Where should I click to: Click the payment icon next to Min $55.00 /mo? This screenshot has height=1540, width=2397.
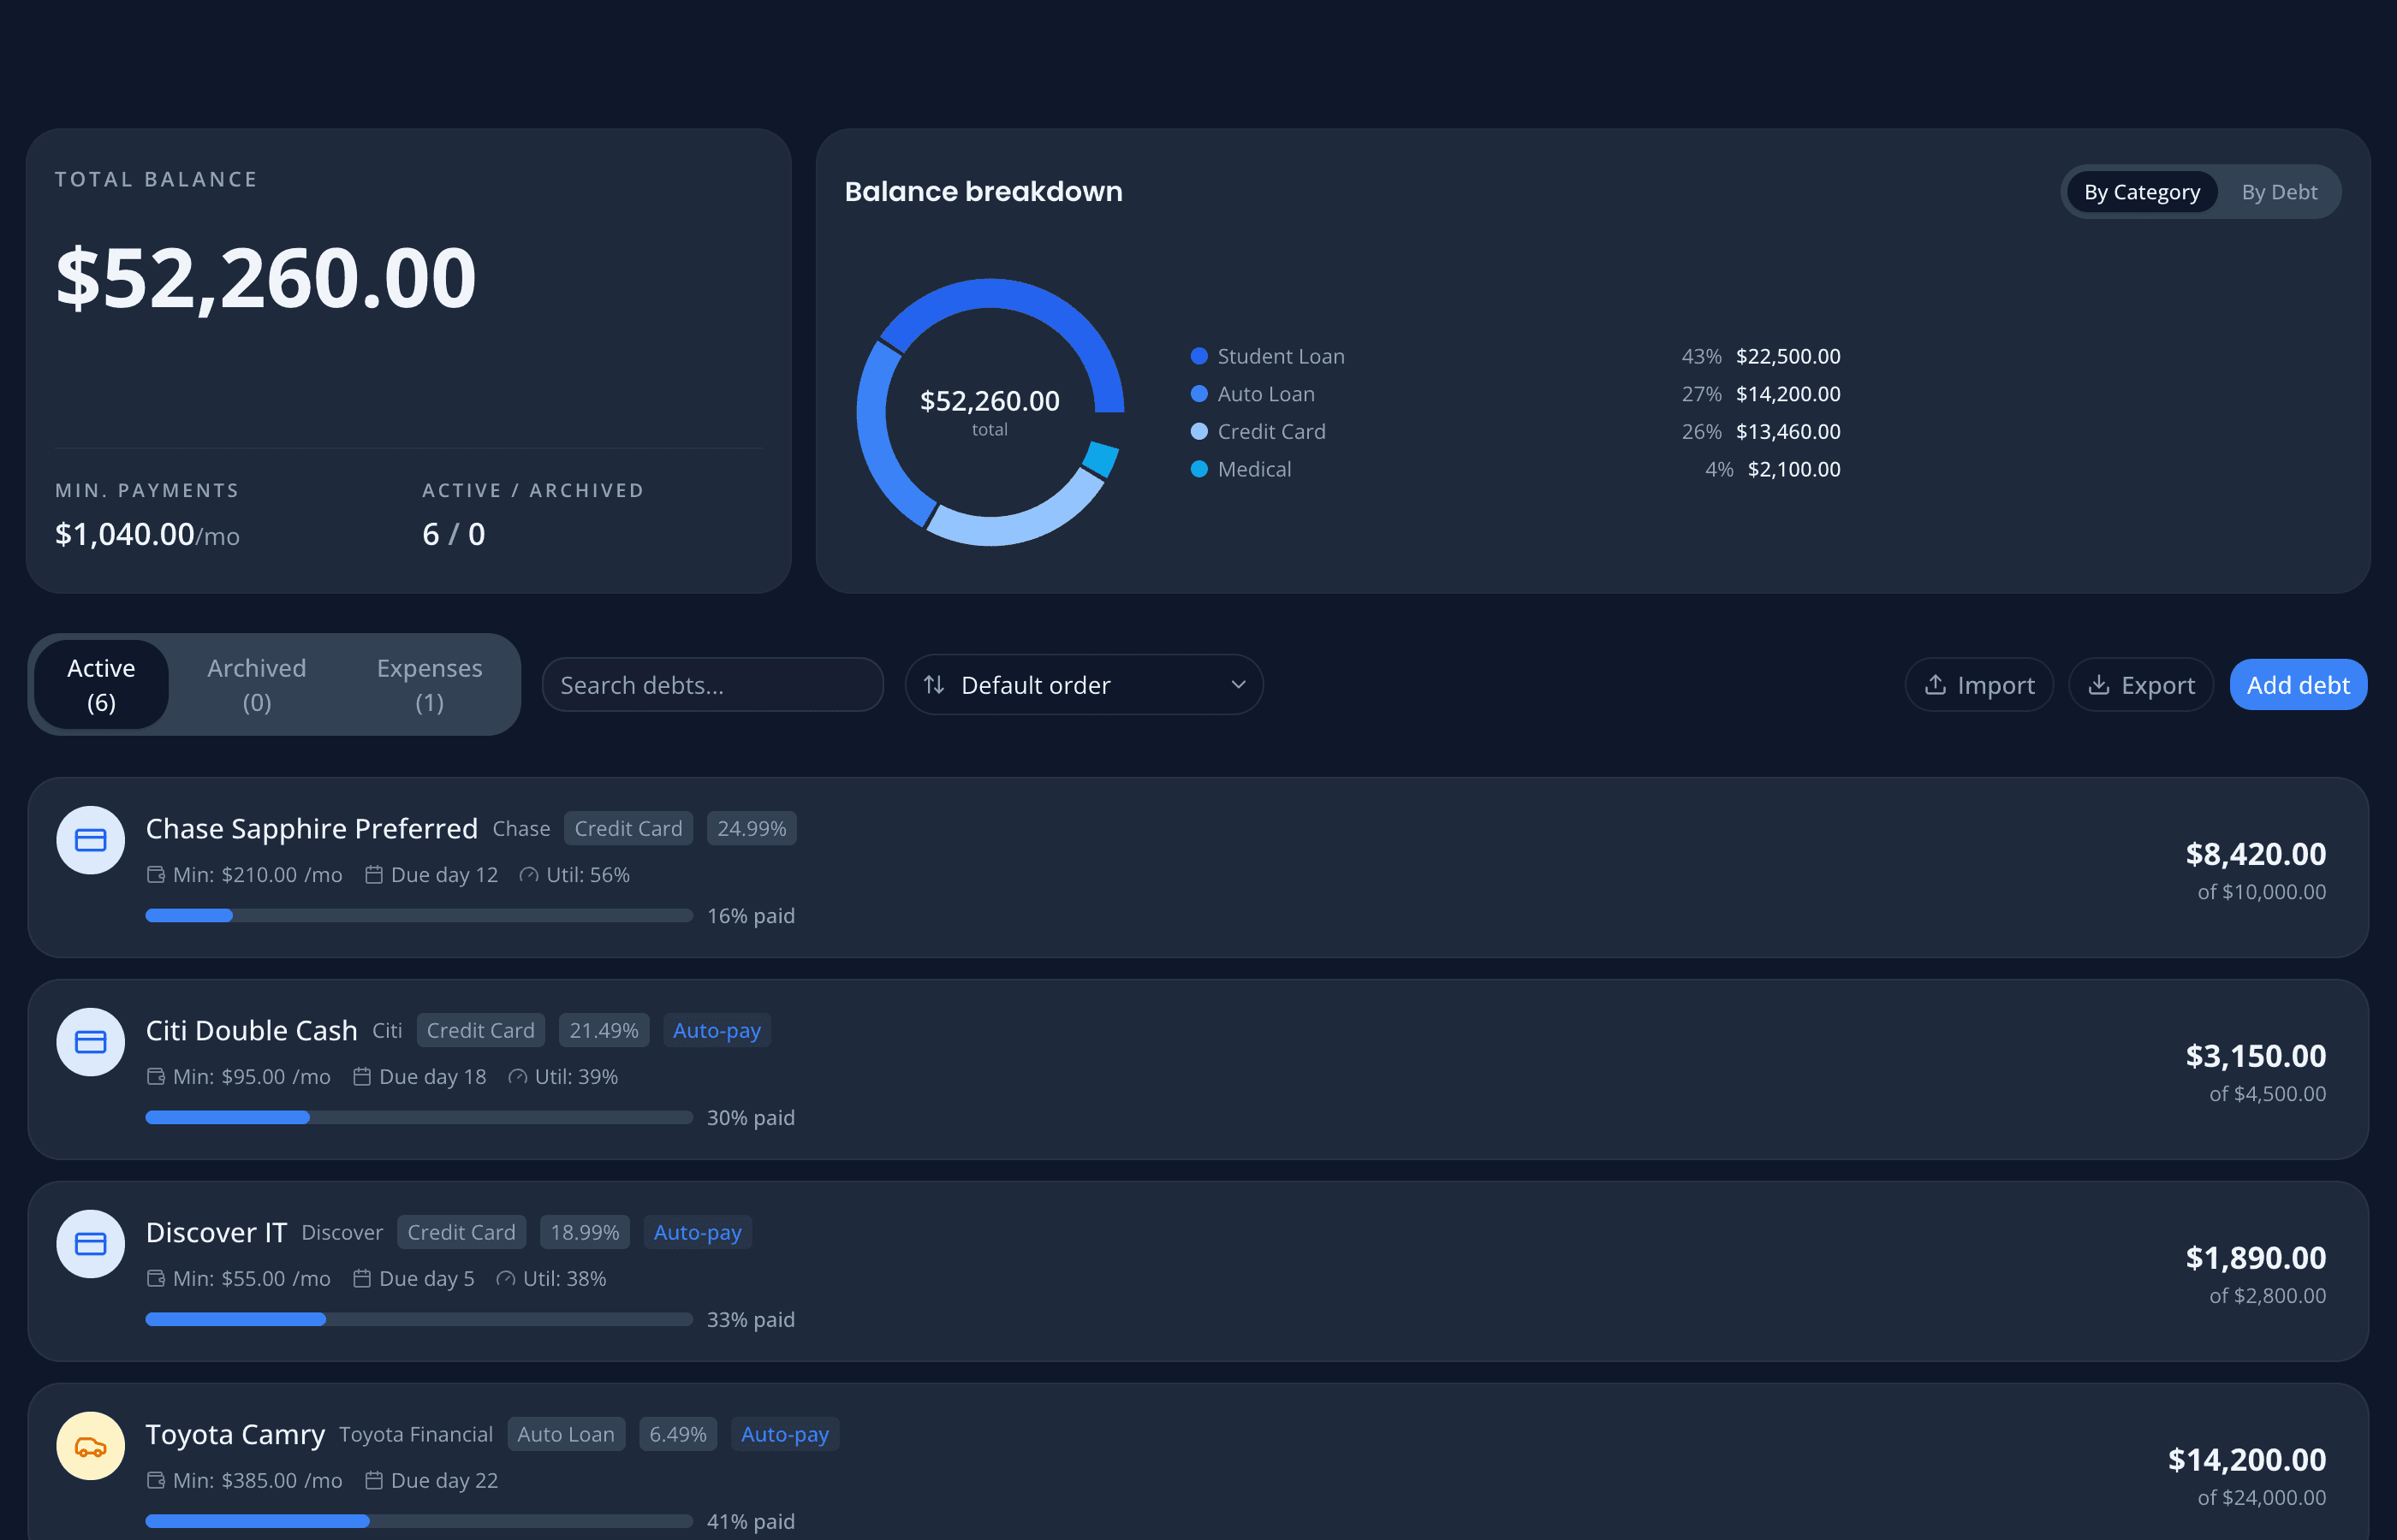156,1278
